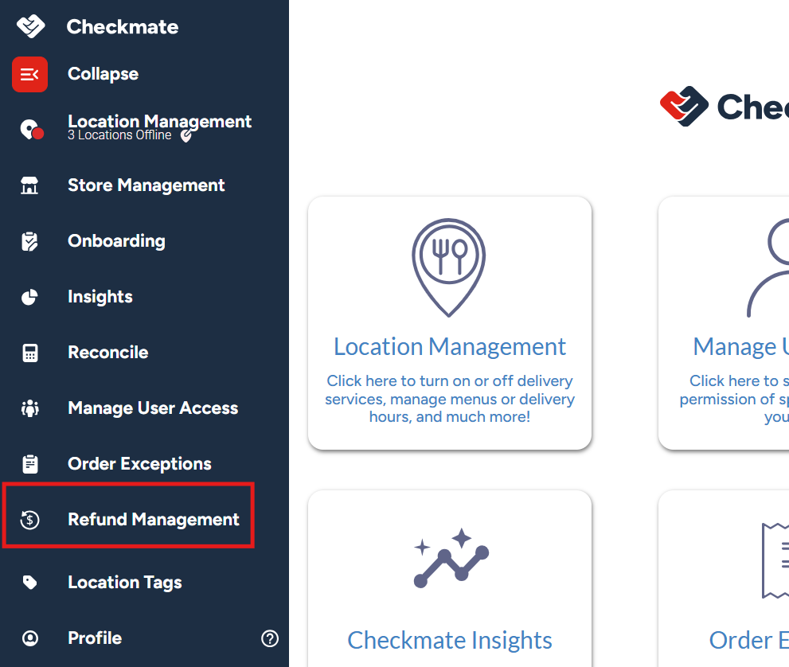Click the Location Management card title
Image resolution: width=789 pixels, height=667 pixels.
pyautogui.click(x=449, y=346)
